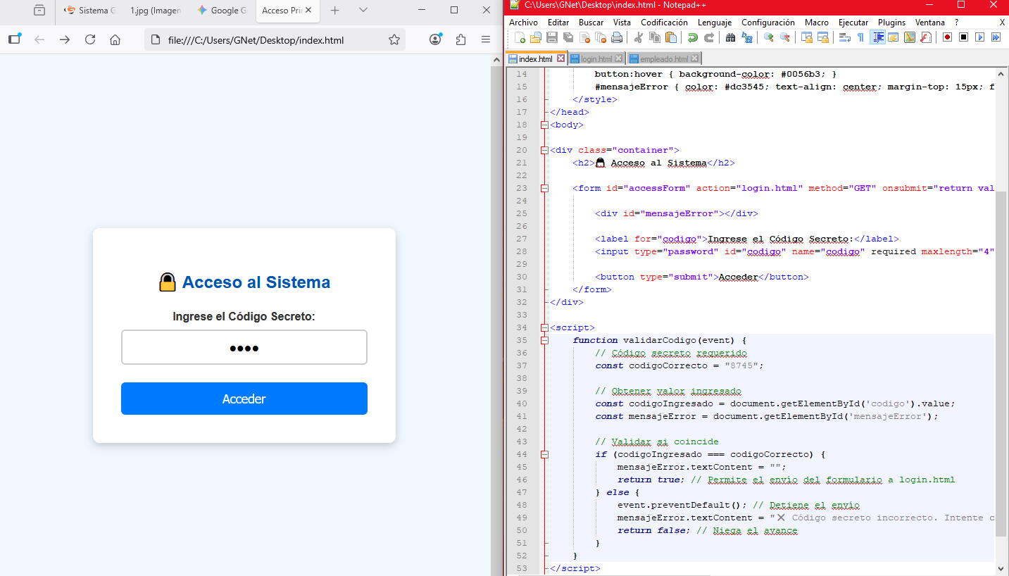Click the secret code password field
The width and height of the screenshot is (1009, 576).
click(244, 348)
